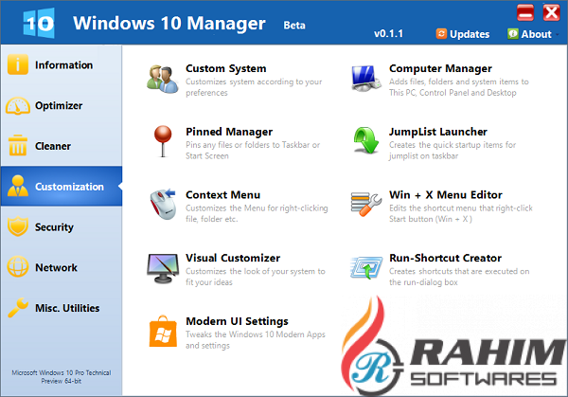Image resolution: width=568 pixels, height=397 pixels.
Task: Switch to the Optimizer section
Action: pyautogui.click(x=62, y=105)
